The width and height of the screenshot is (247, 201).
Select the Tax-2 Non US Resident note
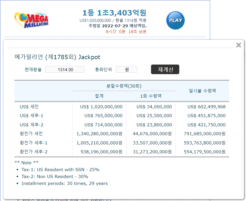(55, 176)
